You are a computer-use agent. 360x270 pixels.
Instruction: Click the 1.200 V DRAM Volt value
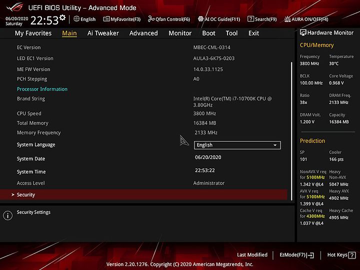[x=307, y=122]
